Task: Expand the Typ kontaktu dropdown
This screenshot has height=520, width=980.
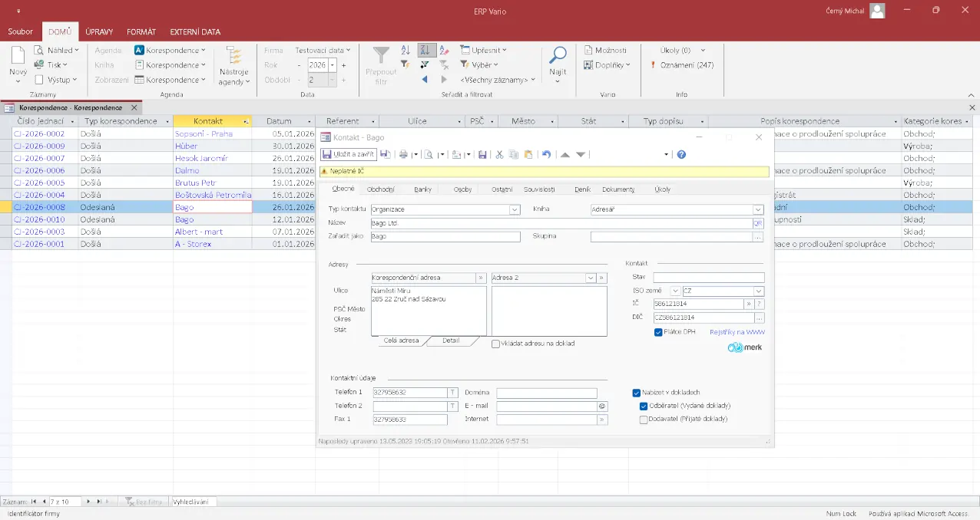Action: click(x=515, y=209)
